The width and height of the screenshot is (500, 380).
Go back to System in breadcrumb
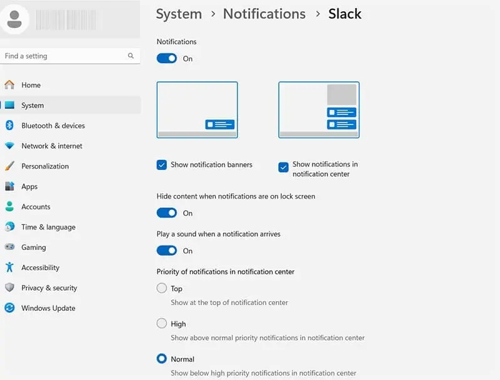[x=179, y=14]
